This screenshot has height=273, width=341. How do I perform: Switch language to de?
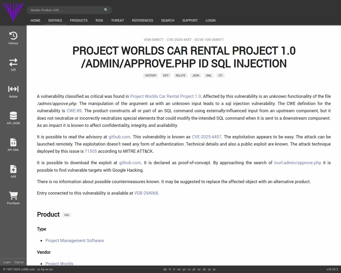[165, 269]
